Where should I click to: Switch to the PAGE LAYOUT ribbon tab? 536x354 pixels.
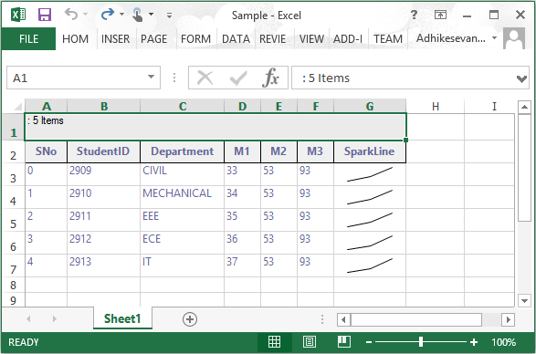tap(153, 39)
